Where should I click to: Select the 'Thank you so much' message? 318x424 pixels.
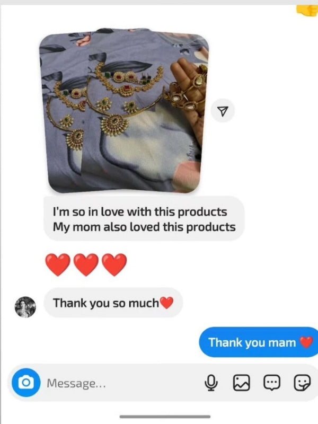113,303
